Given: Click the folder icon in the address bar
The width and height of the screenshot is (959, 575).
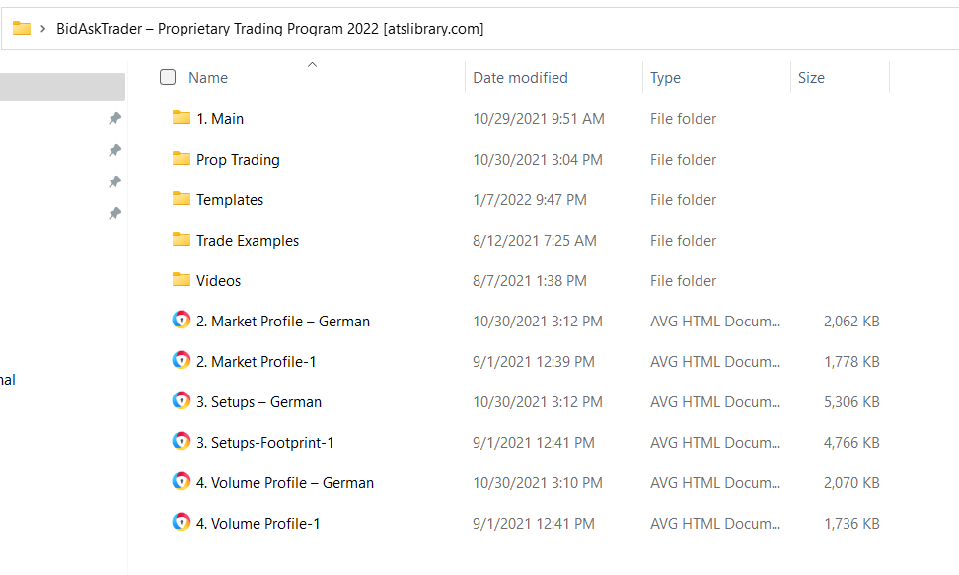Looking at the screenshot, I should pyautogui.click(x=22, y=28).
